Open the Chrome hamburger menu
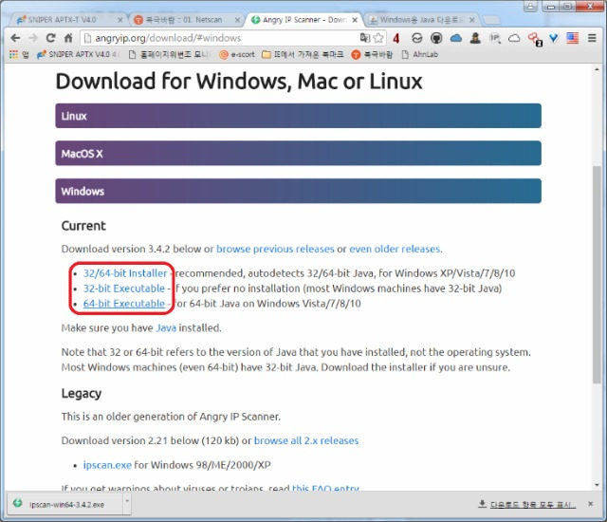Image resolution: width=607 pixels, height=522 pixels. tap(592, 38)
